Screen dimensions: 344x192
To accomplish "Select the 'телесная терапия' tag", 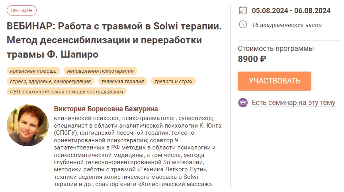I will pos(123,81).
